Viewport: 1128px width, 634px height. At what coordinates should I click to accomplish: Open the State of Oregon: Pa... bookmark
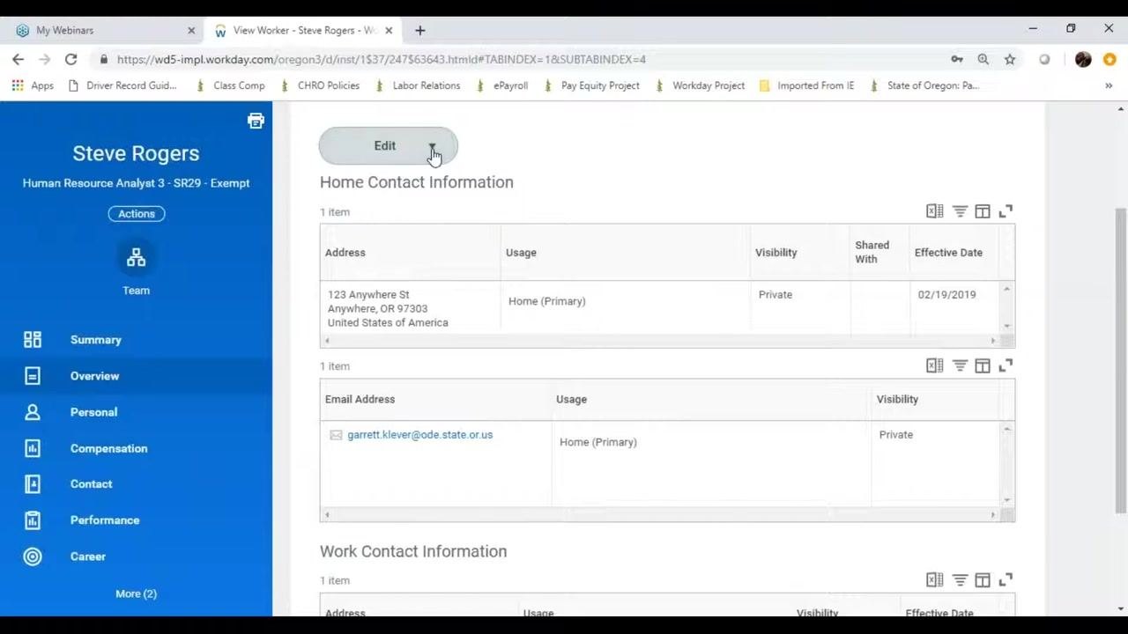pos(924,85)
